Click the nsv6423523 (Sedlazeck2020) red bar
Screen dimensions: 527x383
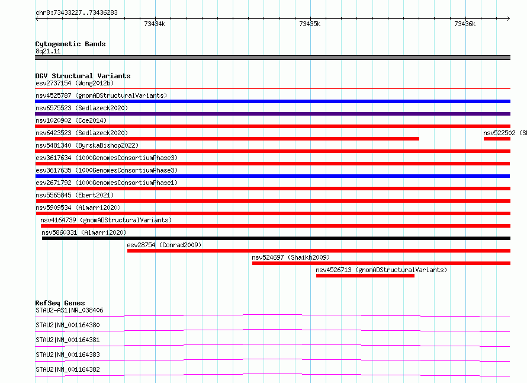tap(227, 139)
